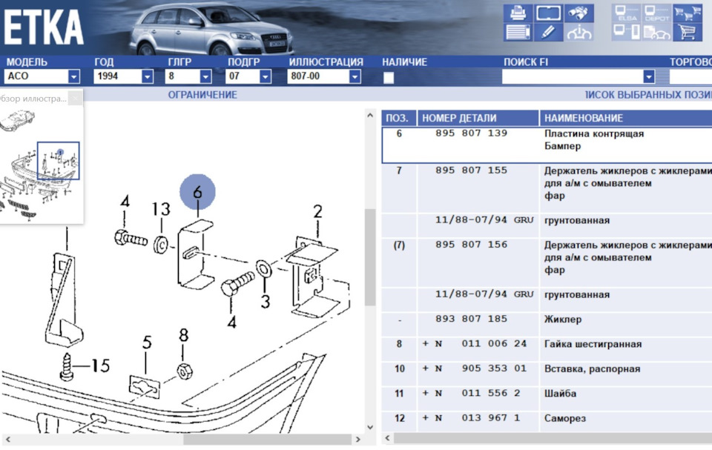The height and width of the screenshot is (450, 712).
Task: Select part number 895 807 156
Action: (x=471, y=245)
